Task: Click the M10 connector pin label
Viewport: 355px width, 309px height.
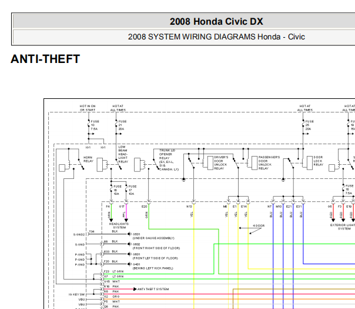Action: [x=279, y=207]
